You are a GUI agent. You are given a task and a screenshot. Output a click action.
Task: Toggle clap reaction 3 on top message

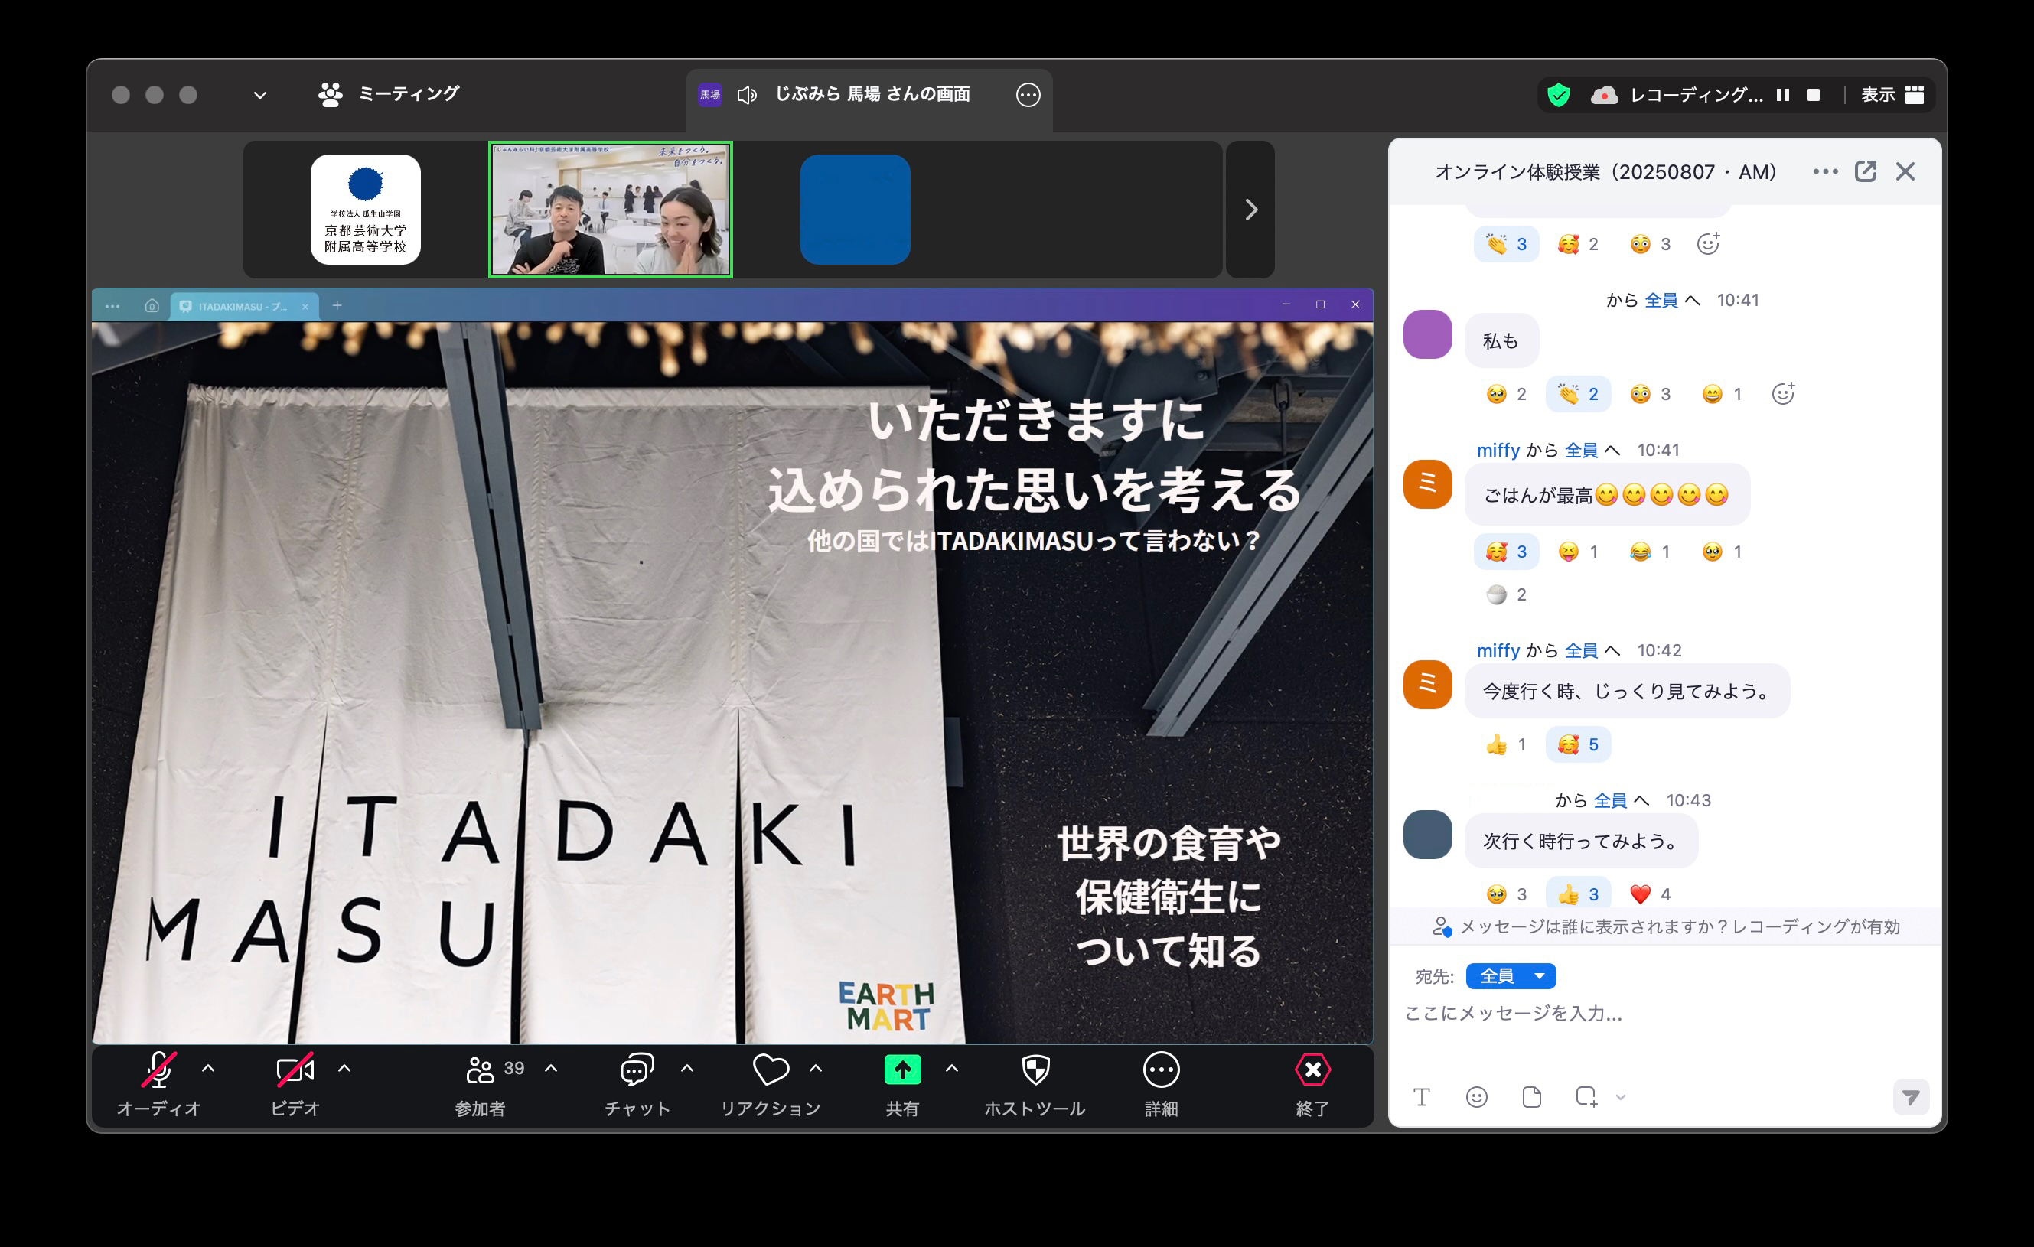pyautogui.click(x=1507, y=244)
